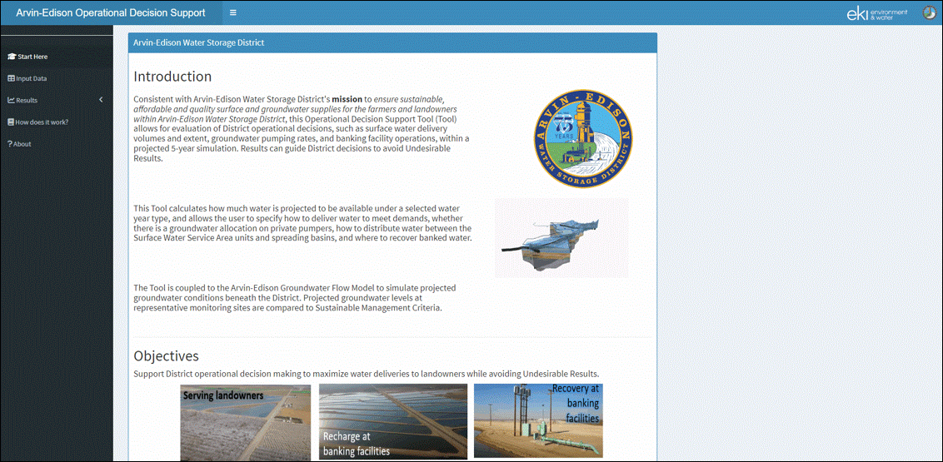Click the Arvin-Edison Operational Decision Support title
The height and width of the screenshot is (462, 943).
[110, 12]
